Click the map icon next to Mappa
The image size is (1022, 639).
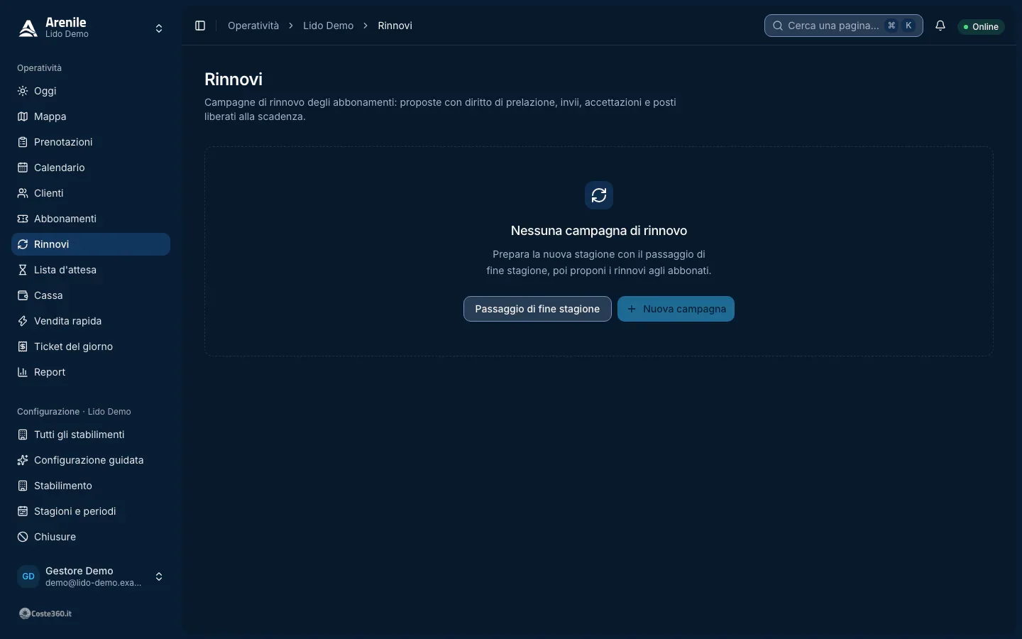tap(23, 116)
